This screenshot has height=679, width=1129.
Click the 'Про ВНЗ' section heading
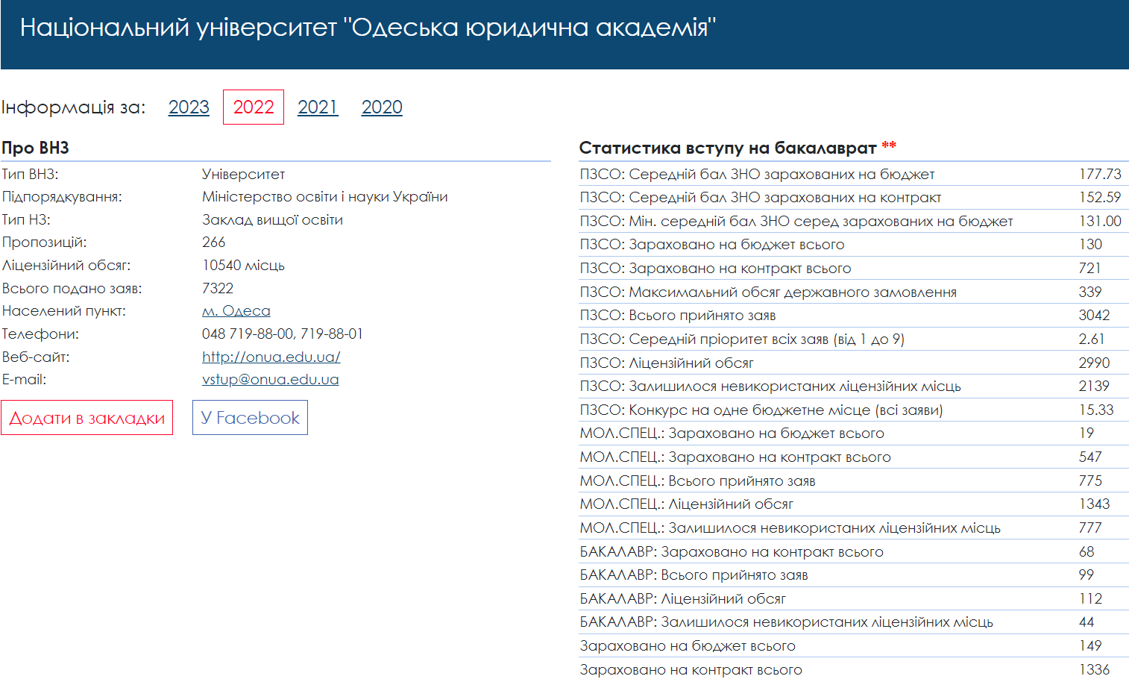35,148
